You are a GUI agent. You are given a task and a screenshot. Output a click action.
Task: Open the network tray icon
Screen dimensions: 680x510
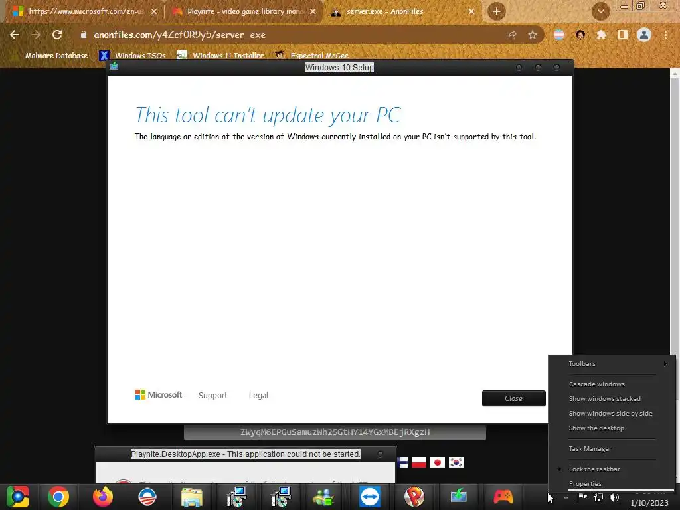click(598, 497)
